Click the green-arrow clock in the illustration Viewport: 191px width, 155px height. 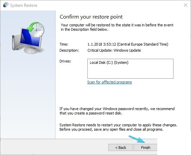(36, 29)
